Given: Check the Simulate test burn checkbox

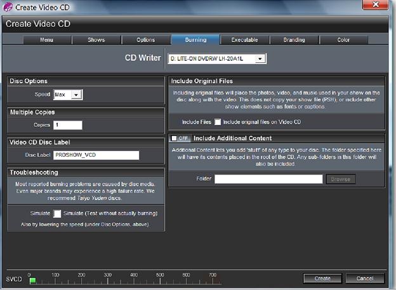Looking at the screenshot, I should pos(57,214).
